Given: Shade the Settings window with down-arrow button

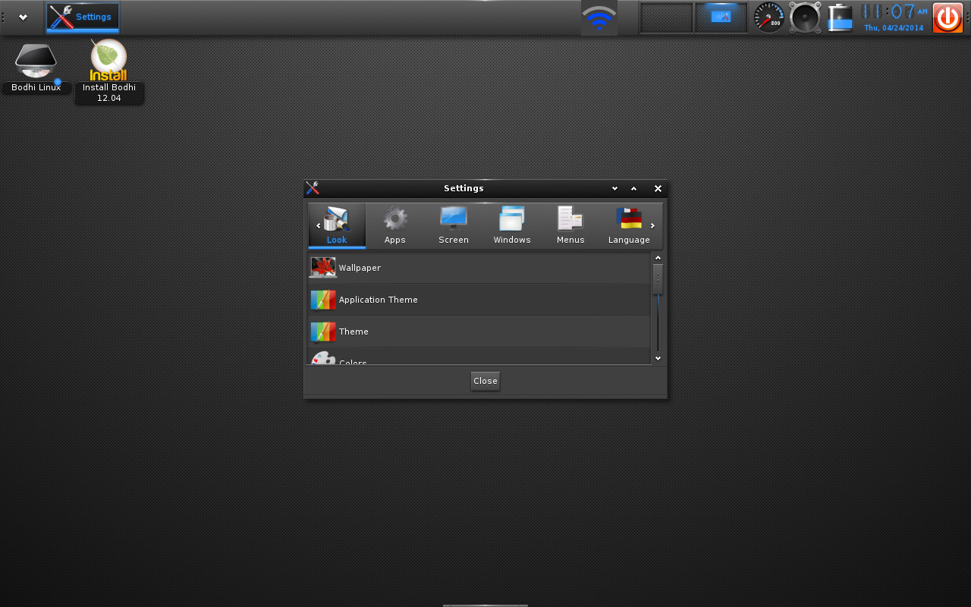Looking at the screenshot, I should pyautogui.click(x=614, y=188).
